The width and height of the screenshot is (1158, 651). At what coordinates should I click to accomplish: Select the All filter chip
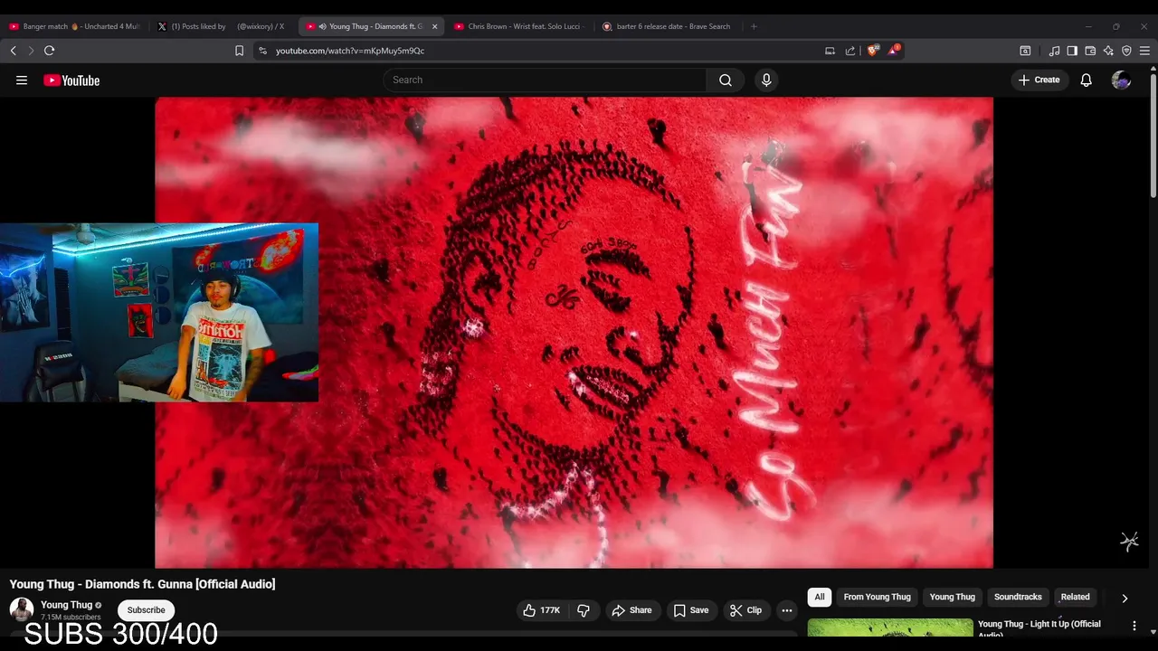pyautogui.click(x=820, y=597)
